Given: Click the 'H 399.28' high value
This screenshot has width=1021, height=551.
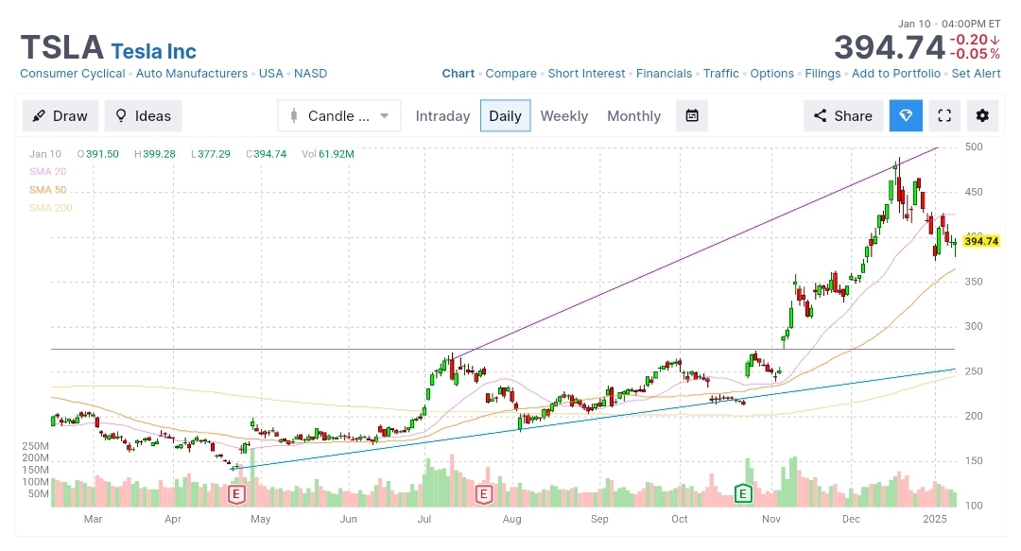Looking at the screenshot, I should 155,154.
